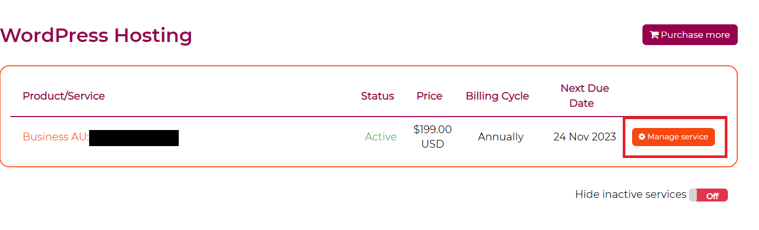Click the Price column header
This screenshot has width=759, height=230.
(x=429, y=96)
